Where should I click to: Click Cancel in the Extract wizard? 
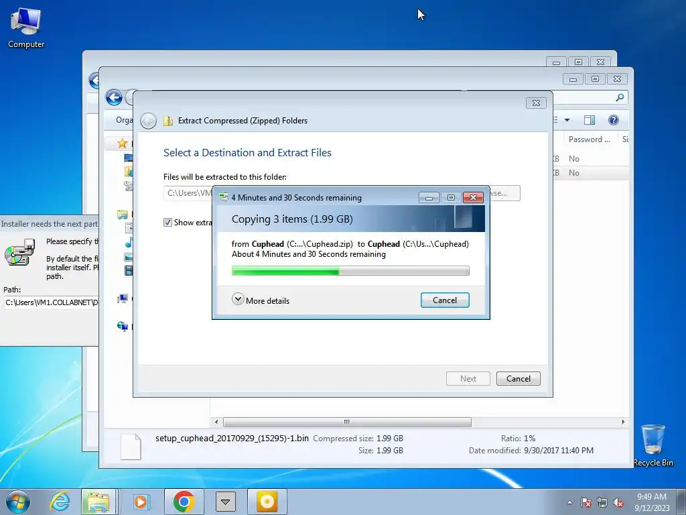(x=518, y=379)
